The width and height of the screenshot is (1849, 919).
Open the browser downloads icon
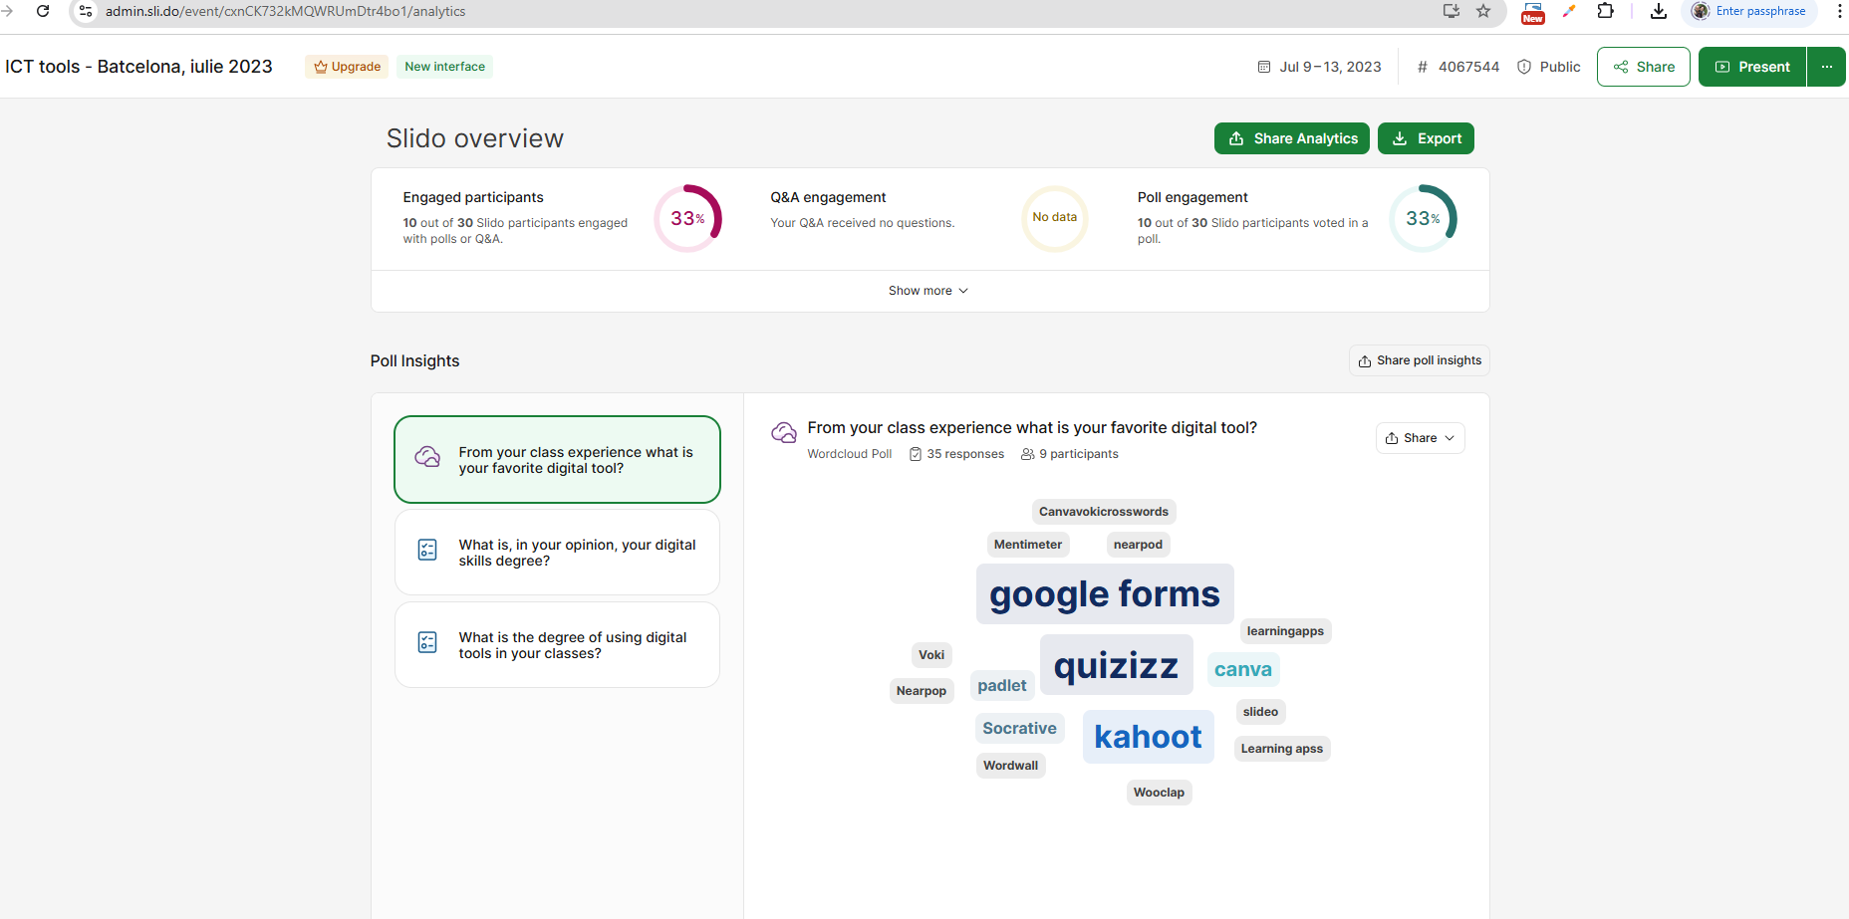pyautogui.click(x=1658, y=11)
